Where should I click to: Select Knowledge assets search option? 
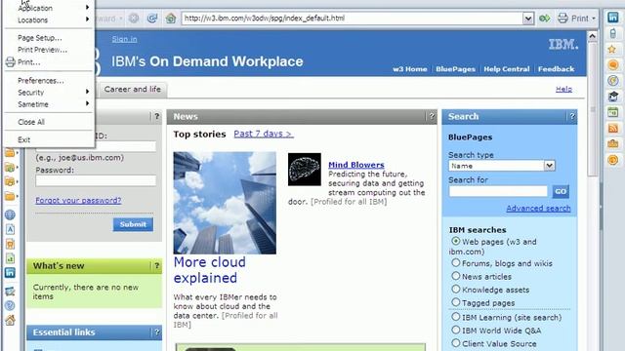coord(456,289)
